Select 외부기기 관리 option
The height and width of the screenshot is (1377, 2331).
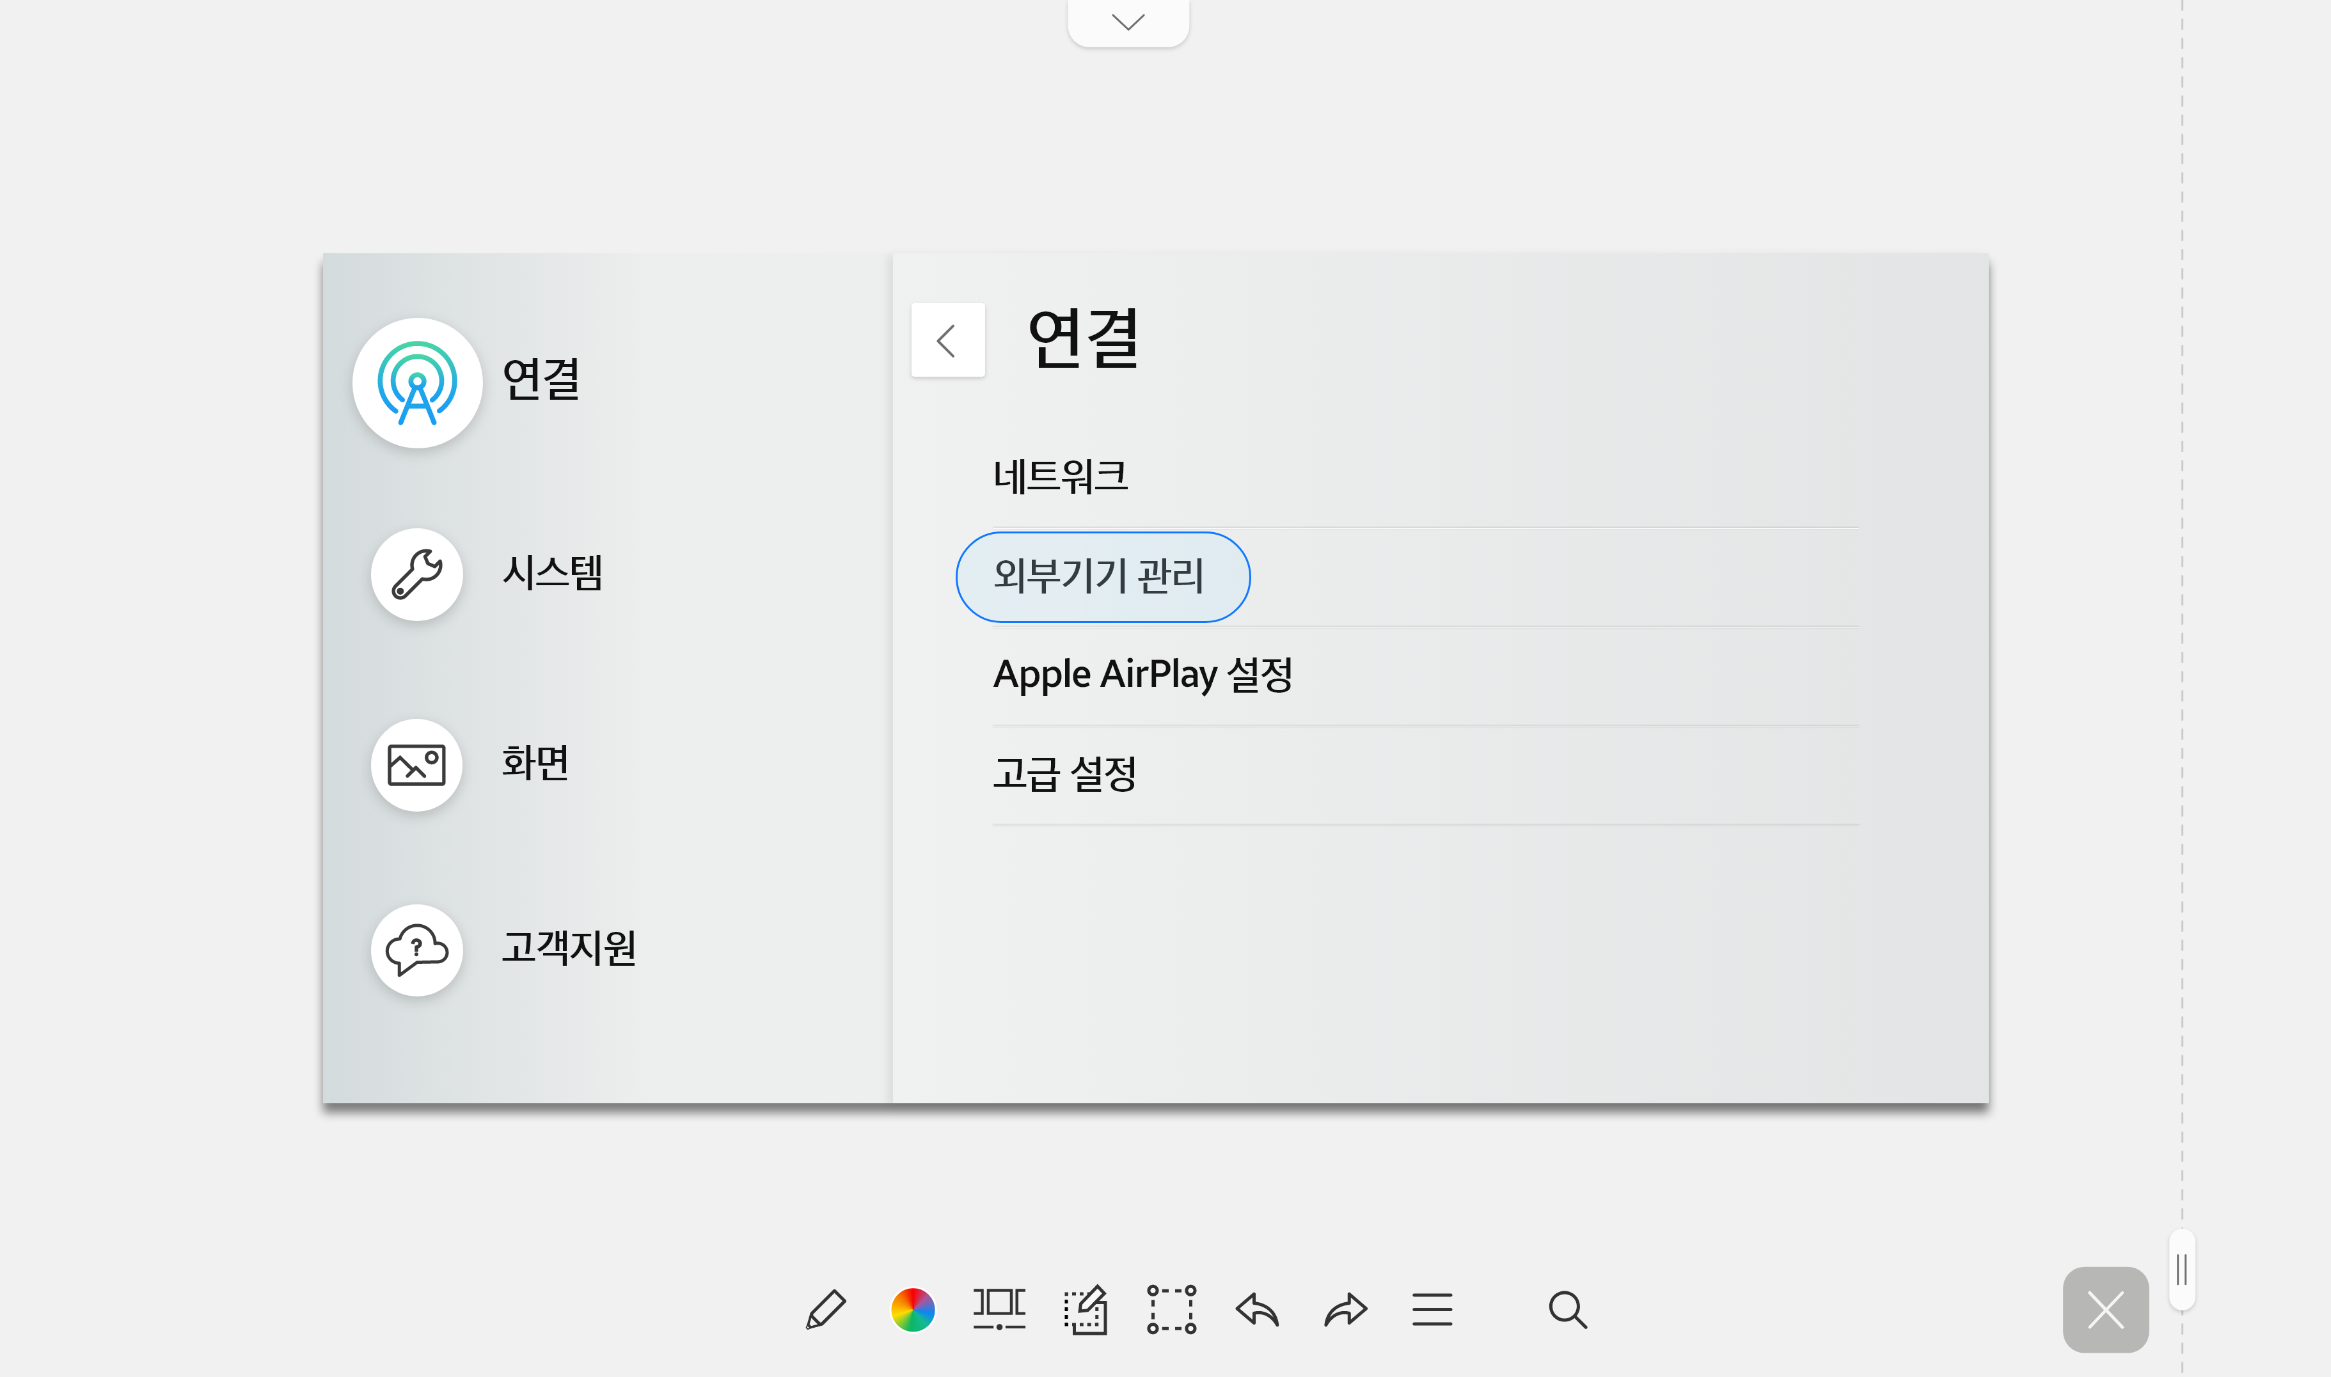[x=1102, y=576]
